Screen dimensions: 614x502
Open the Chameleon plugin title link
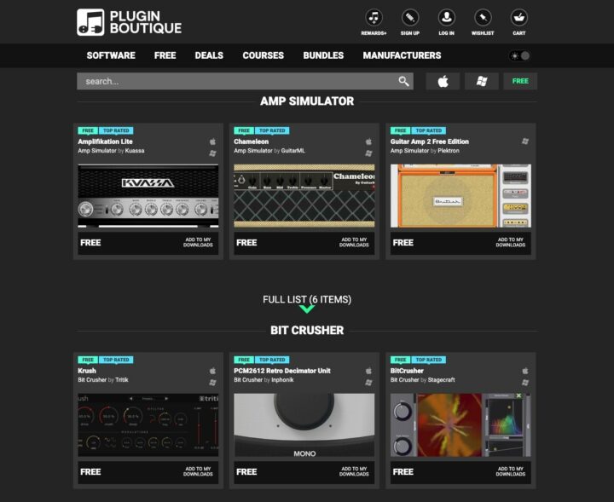point(252,141)
